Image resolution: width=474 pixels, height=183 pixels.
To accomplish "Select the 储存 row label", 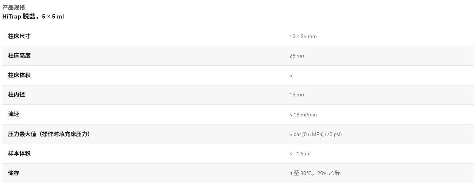I will tap(14, 173).
